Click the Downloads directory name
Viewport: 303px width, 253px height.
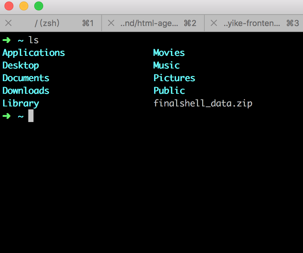(x=25, y=90)
